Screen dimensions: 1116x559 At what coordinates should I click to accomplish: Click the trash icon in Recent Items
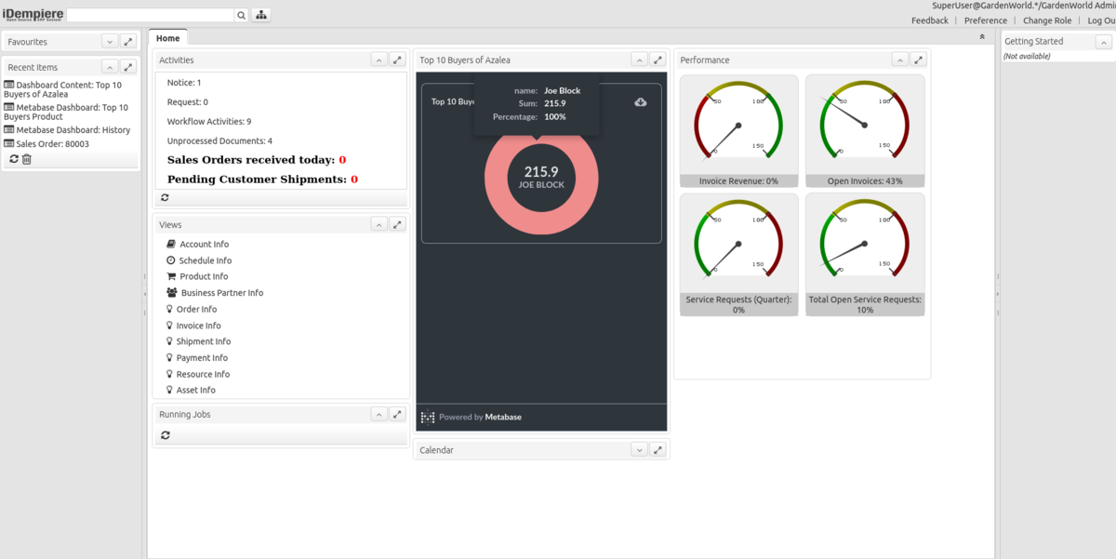coord(27,159)
